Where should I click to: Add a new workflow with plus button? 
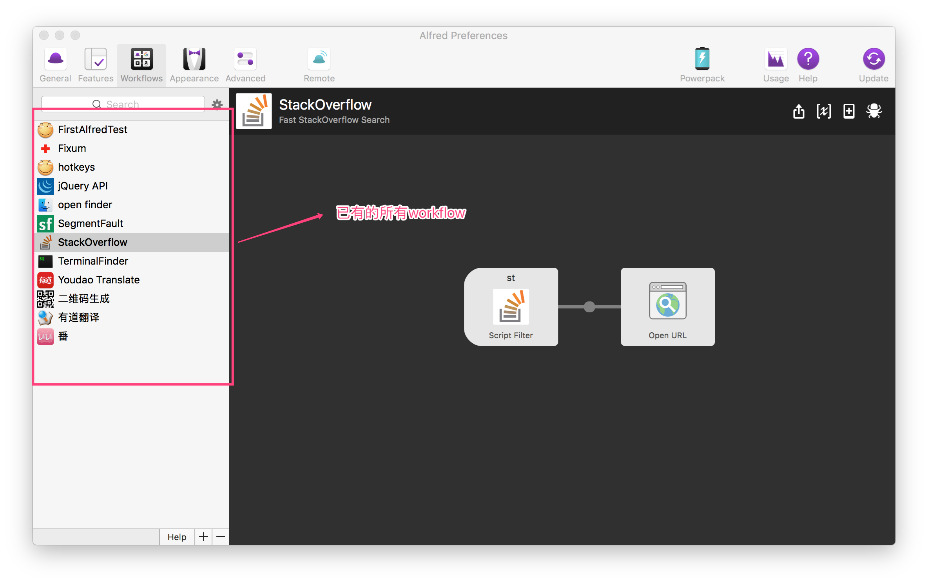(x=203, y=537)
